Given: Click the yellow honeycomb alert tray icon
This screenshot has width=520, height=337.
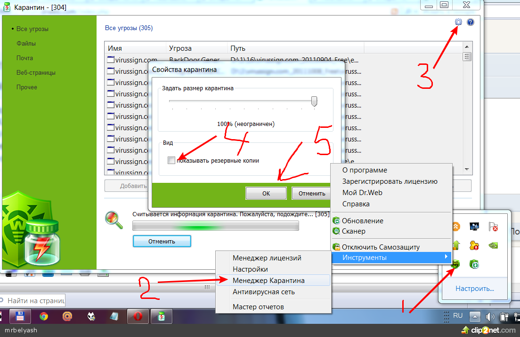Looking at the screenshot, I should pyautogui.click(x=474, y=245).
